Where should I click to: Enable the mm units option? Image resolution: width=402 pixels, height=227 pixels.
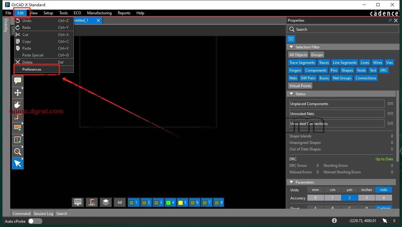click(x=315, y=190)
